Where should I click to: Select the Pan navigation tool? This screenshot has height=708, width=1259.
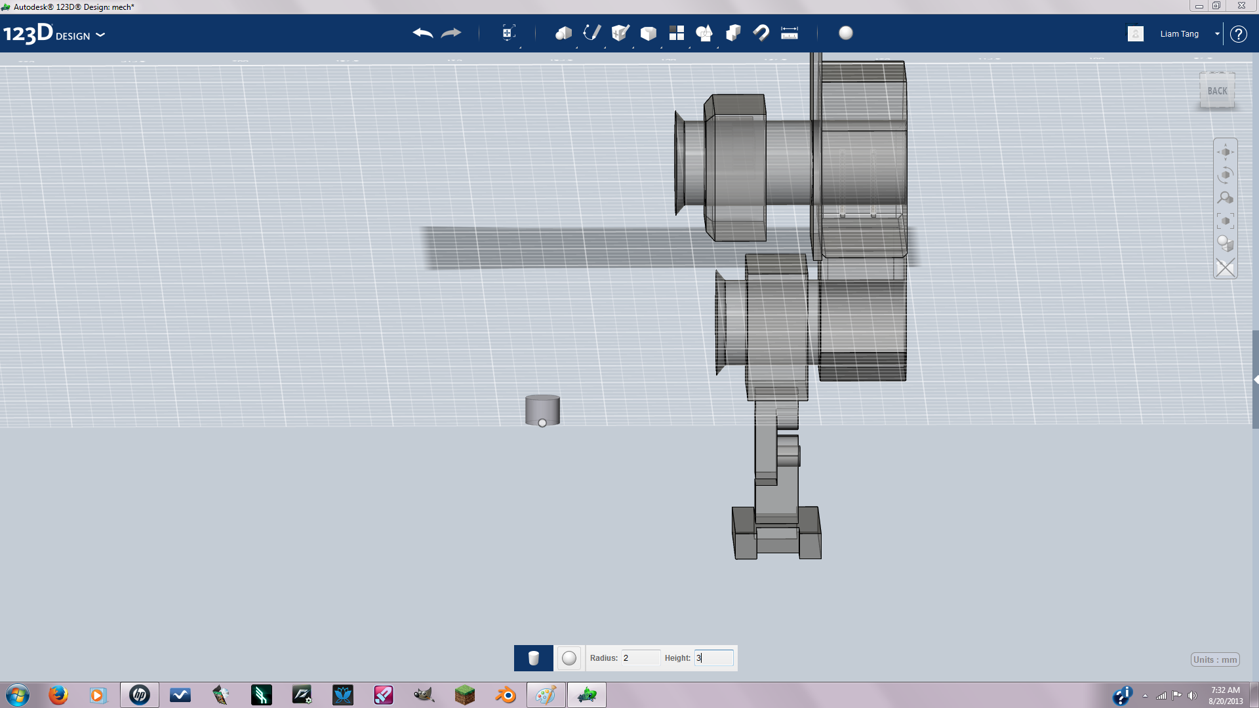coord(1225,152)
